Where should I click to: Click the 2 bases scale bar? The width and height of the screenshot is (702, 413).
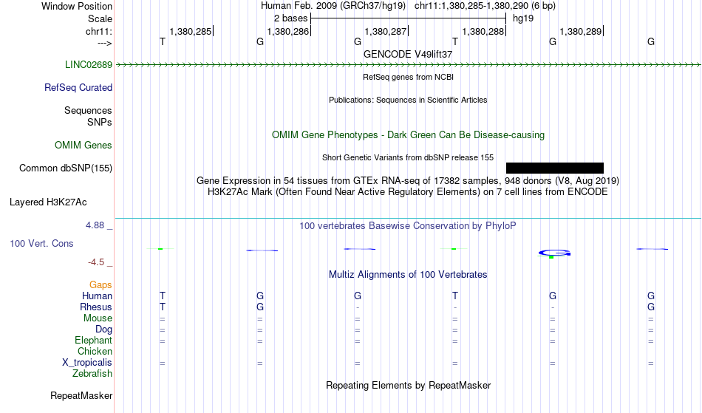pos(409,18)
